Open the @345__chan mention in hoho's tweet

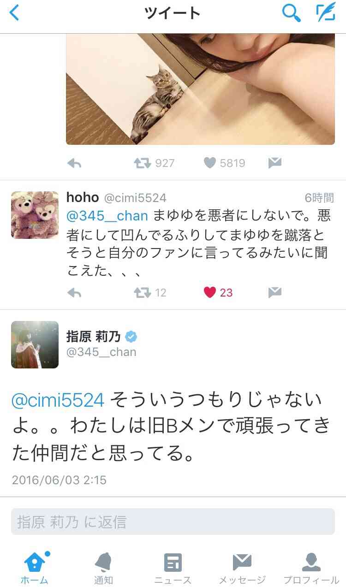coord(107,216)
